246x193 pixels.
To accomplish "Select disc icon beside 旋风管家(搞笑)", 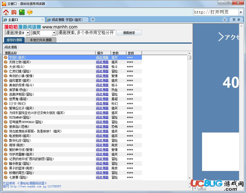I will 6,80.
